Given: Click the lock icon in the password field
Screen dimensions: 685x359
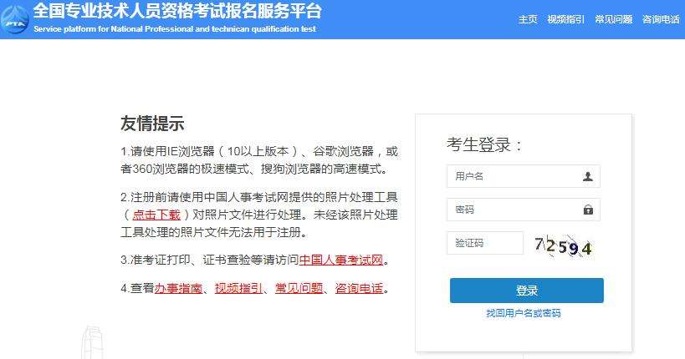Looking at the screenshot, I should pyautogui.click(x=587, y=210).
